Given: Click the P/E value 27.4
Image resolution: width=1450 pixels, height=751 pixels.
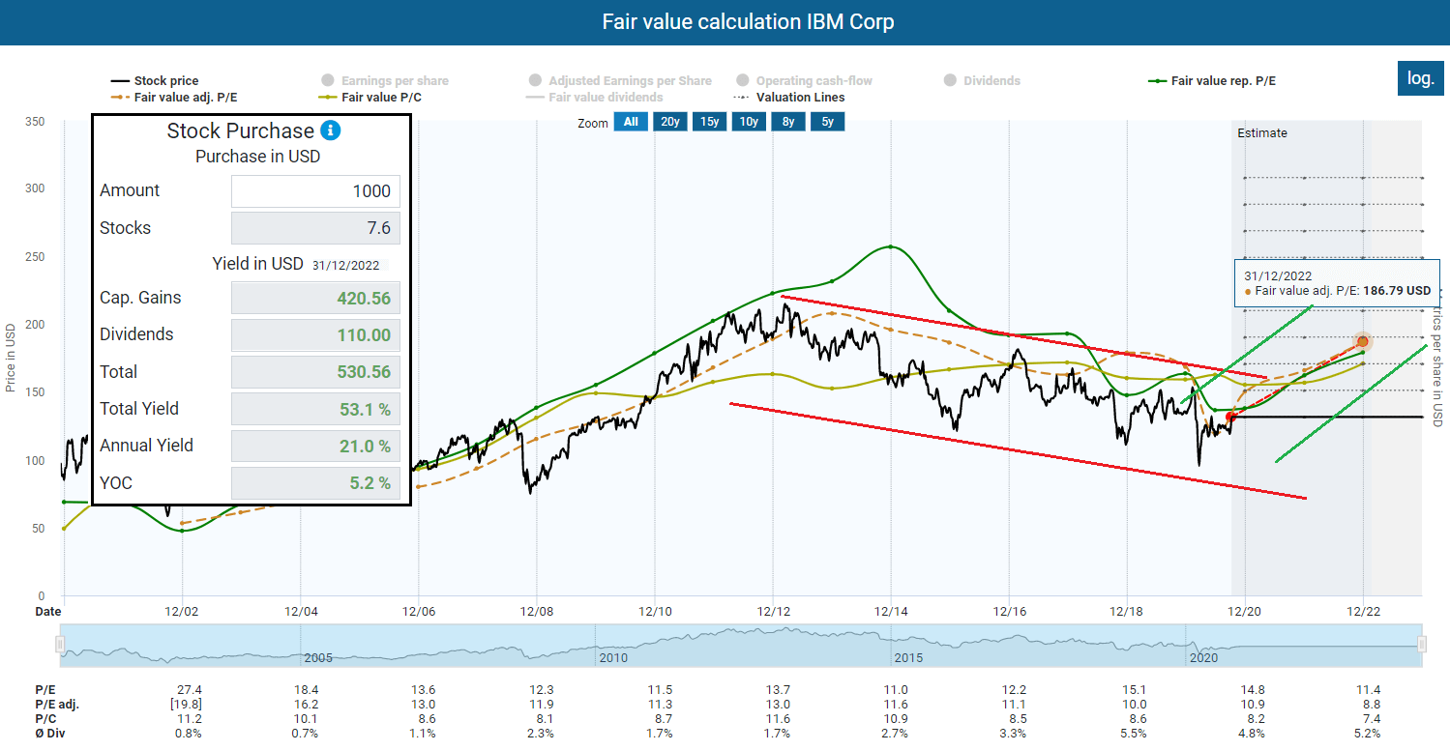Looking at the screenshot, I should 190,690.
